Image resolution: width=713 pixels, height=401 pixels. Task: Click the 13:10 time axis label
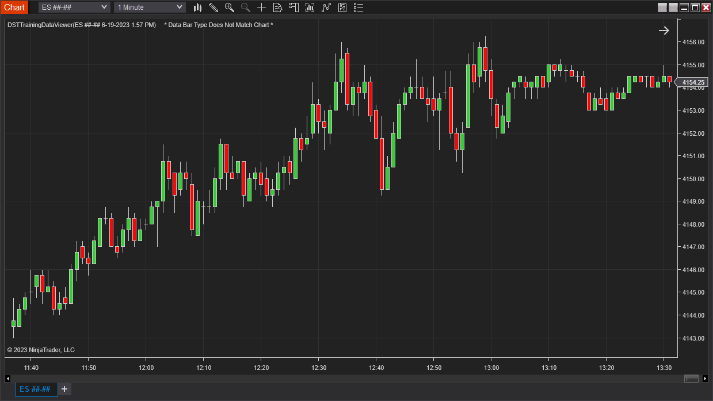pyautogui.click(x=549, y=368)
